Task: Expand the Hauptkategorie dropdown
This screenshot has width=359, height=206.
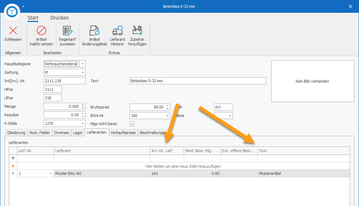Action: click(83, 64)
